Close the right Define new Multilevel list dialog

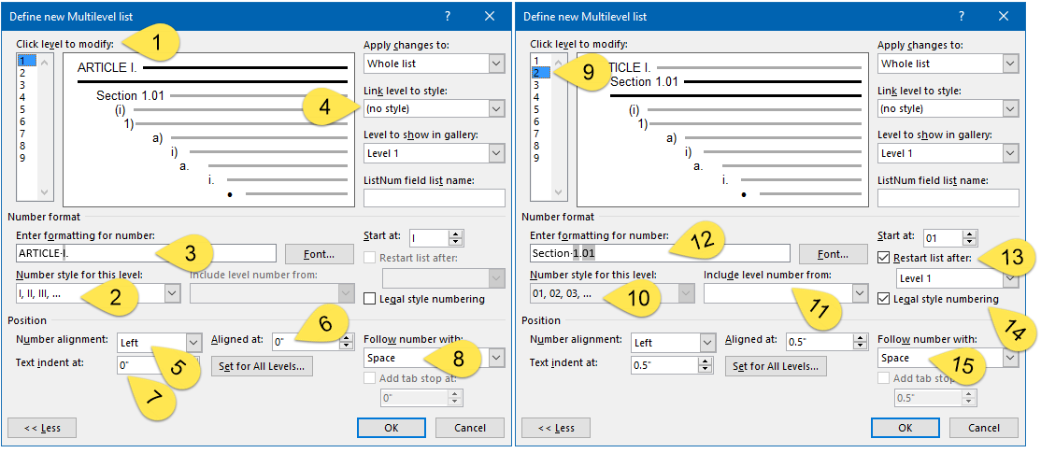[1004, 17]
